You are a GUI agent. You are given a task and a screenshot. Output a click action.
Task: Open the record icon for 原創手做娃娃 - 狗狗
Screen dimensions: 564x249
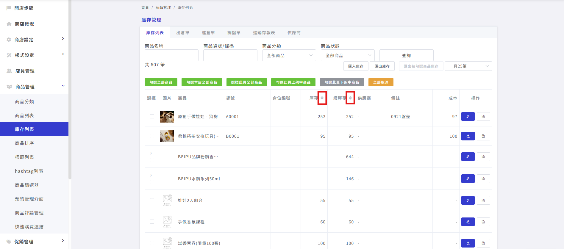coord(483,117)
